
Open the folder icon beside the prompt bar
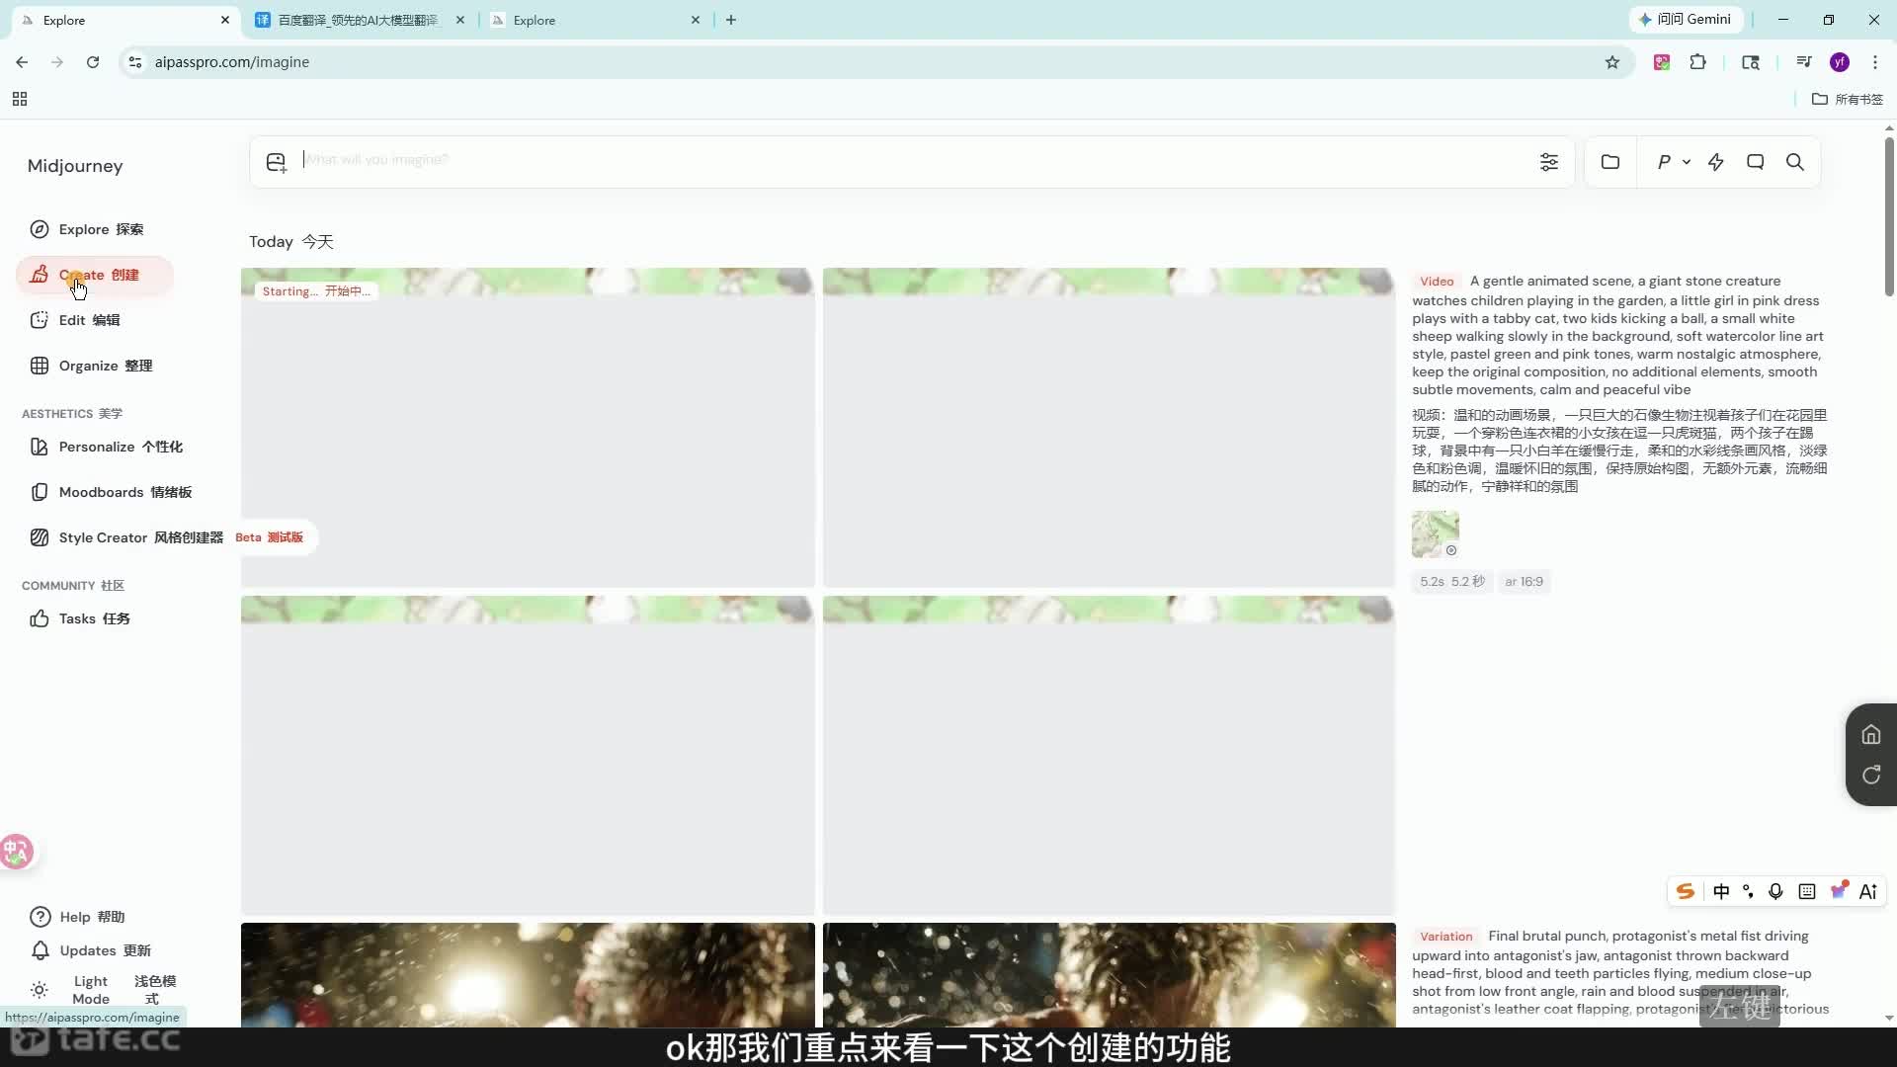point(1610,162)
